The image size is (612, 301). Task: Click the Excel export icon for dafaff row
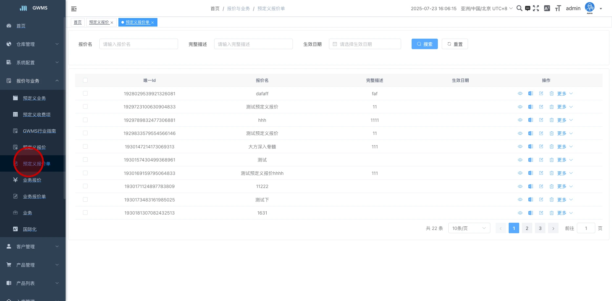[x=530, y=94]
